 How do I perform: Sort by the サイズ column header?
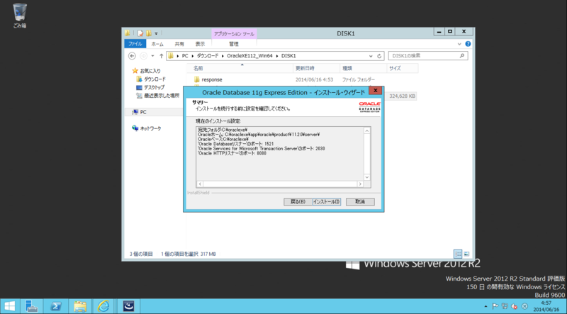[403, 68]
